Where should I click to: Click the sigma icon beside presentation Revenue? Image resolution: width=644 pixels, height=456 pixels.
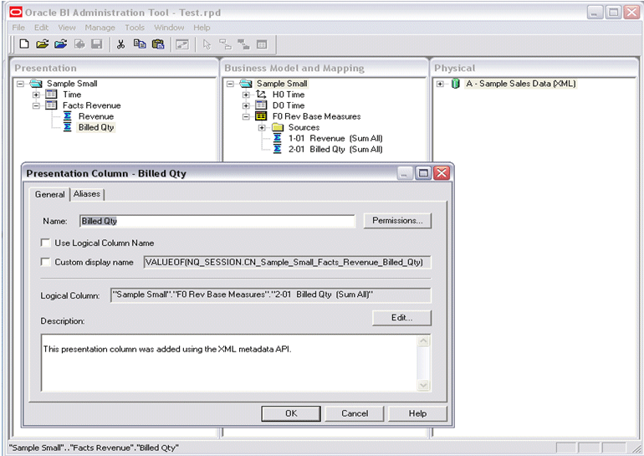(68, 116)
